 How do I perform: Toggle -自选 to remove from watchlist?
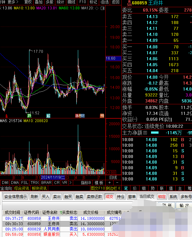pyautogui.click(x=104, y=2)
